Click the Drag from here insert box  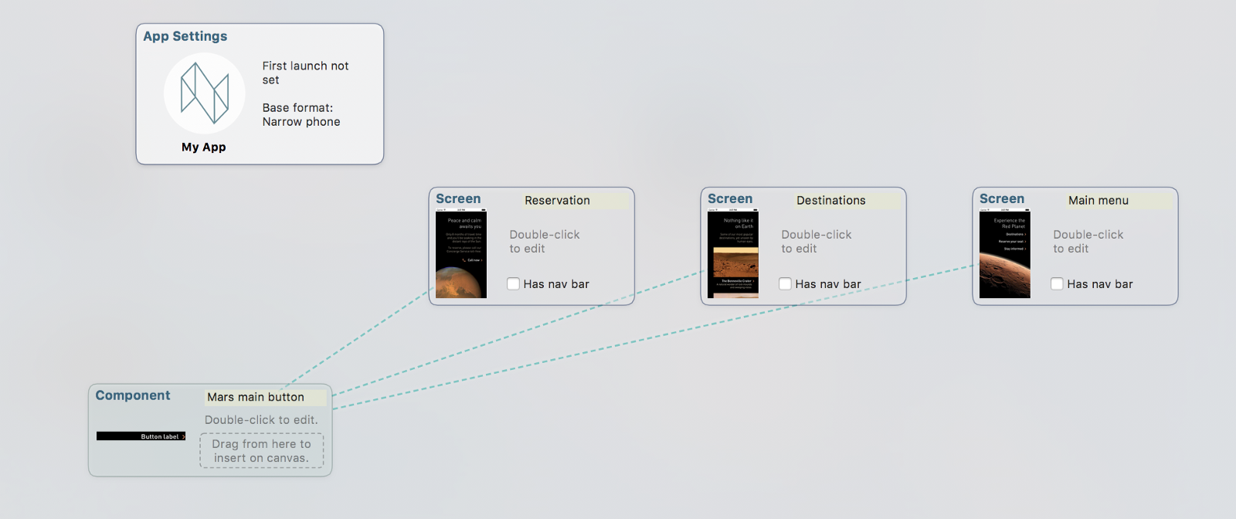pos(262,451)
